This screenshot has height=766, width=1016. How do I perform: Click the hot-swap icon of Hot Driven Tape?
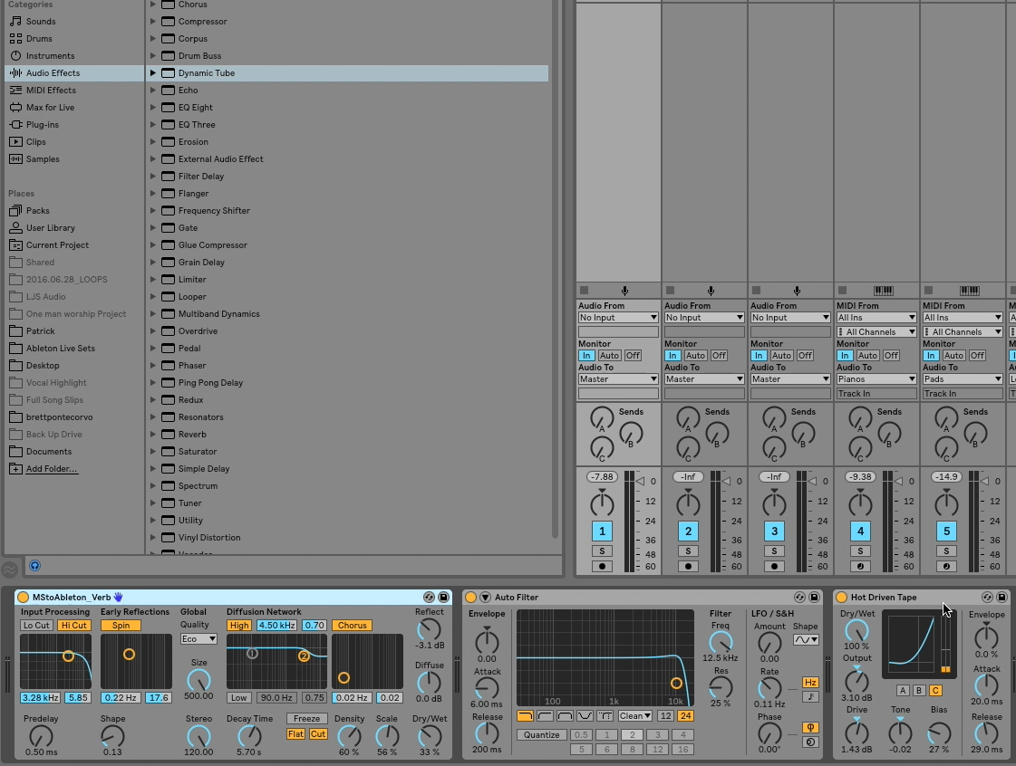(987, 597)
